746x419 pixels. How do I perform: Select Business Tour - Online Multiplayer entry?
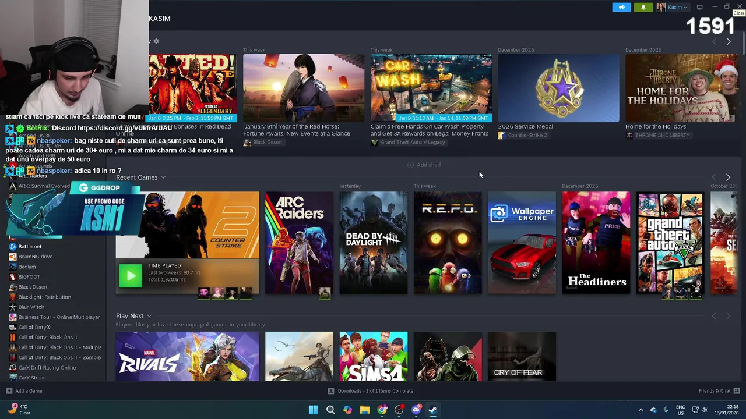click(x=59, y=317)
